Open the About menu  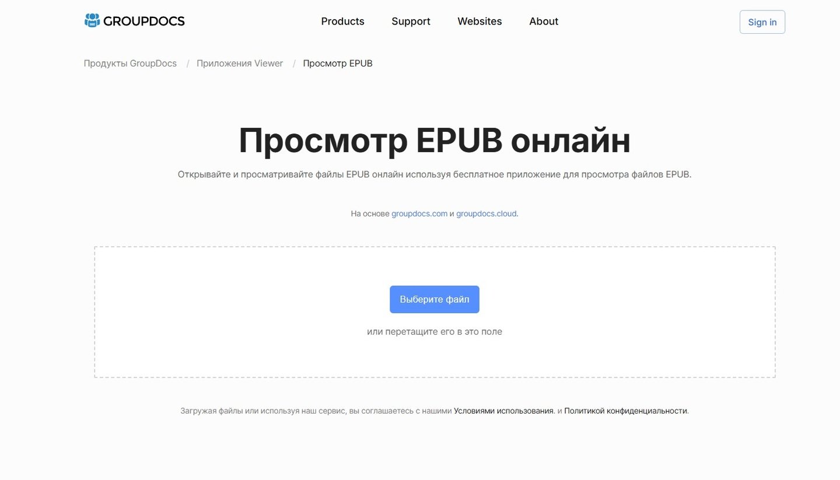point(543,22)
